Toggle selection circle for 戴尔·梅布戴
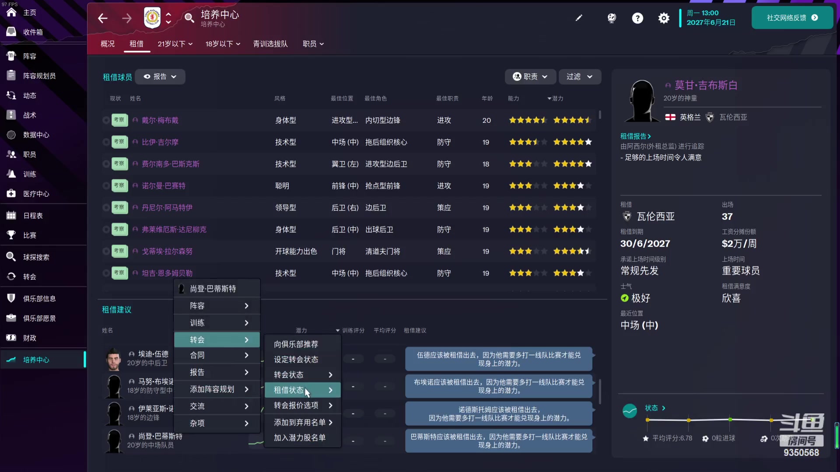The image size is (840, 472). click(x=106, y=120)
